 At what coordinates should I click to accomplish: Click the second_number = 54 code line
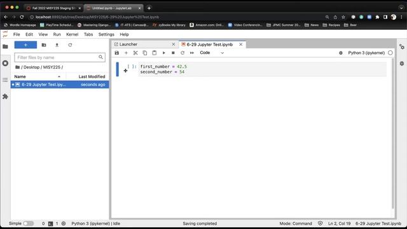pos(162,72)
